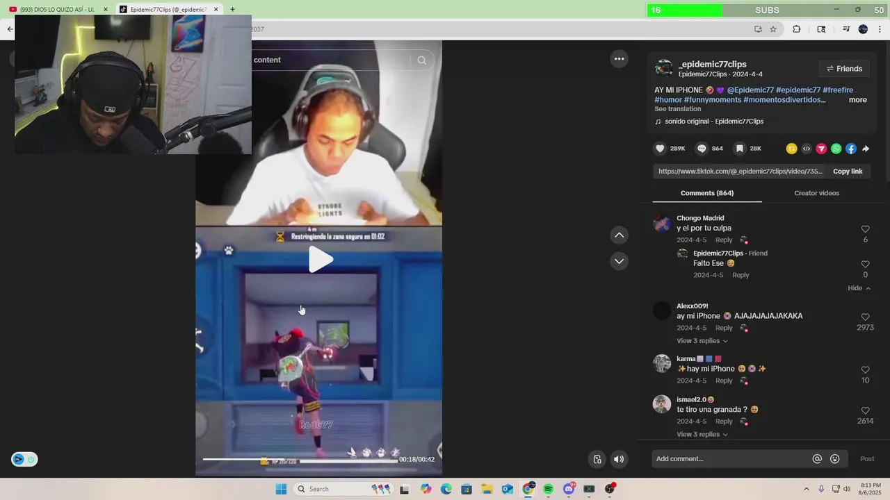Like the Epidemic77Clips 'Falto Ese' reply
Viewport: 890px width, 500px height.
pos(865,265)
